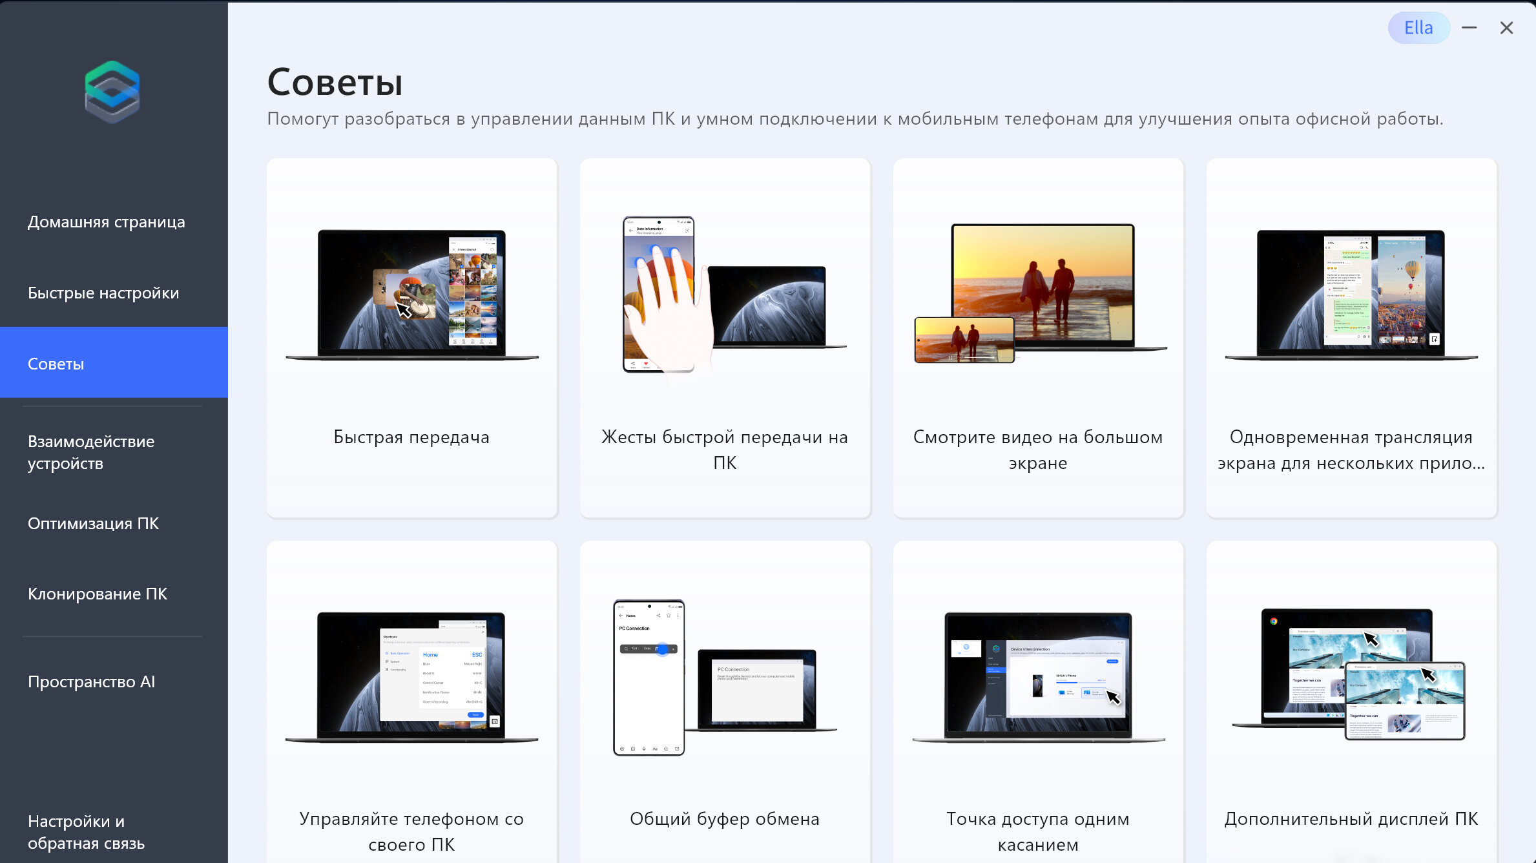Click Управляйте телефоном со своего ПК label
This screenshot has width=1536, height=863.
tap(411, 831)
